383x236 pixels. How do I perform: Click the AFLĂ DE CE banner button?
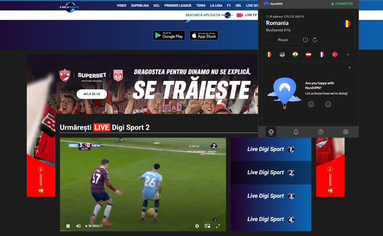click(x=92, y=94)
